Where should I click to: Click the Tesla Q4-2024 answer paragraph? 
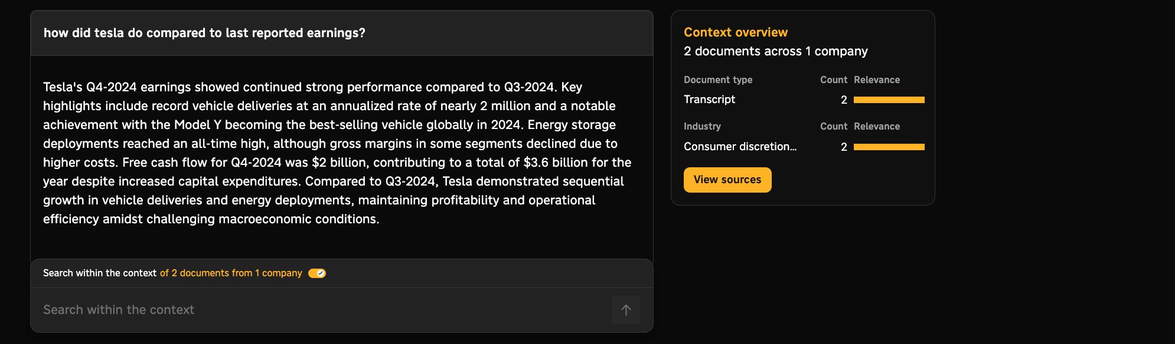tap(337, 153)
